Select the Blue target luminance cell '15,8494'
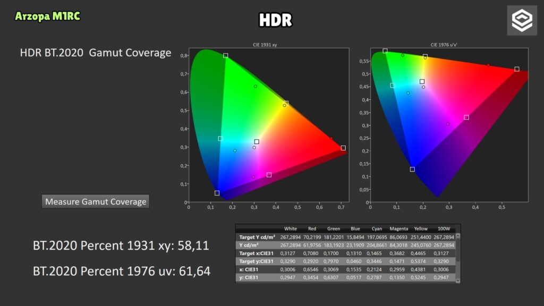Screen dimensions: 544x306 [x=355, y=237]
